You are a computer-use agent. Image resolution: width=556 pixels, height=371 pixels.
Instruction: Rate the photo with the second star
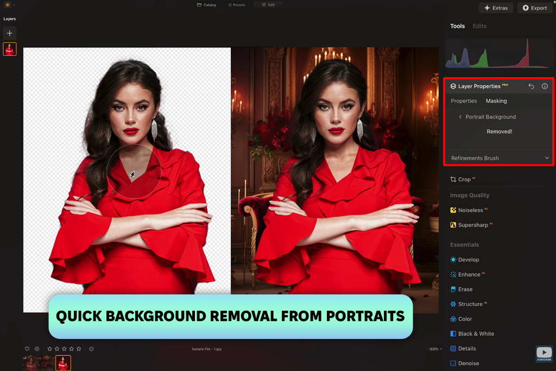[x=56, y=349]
